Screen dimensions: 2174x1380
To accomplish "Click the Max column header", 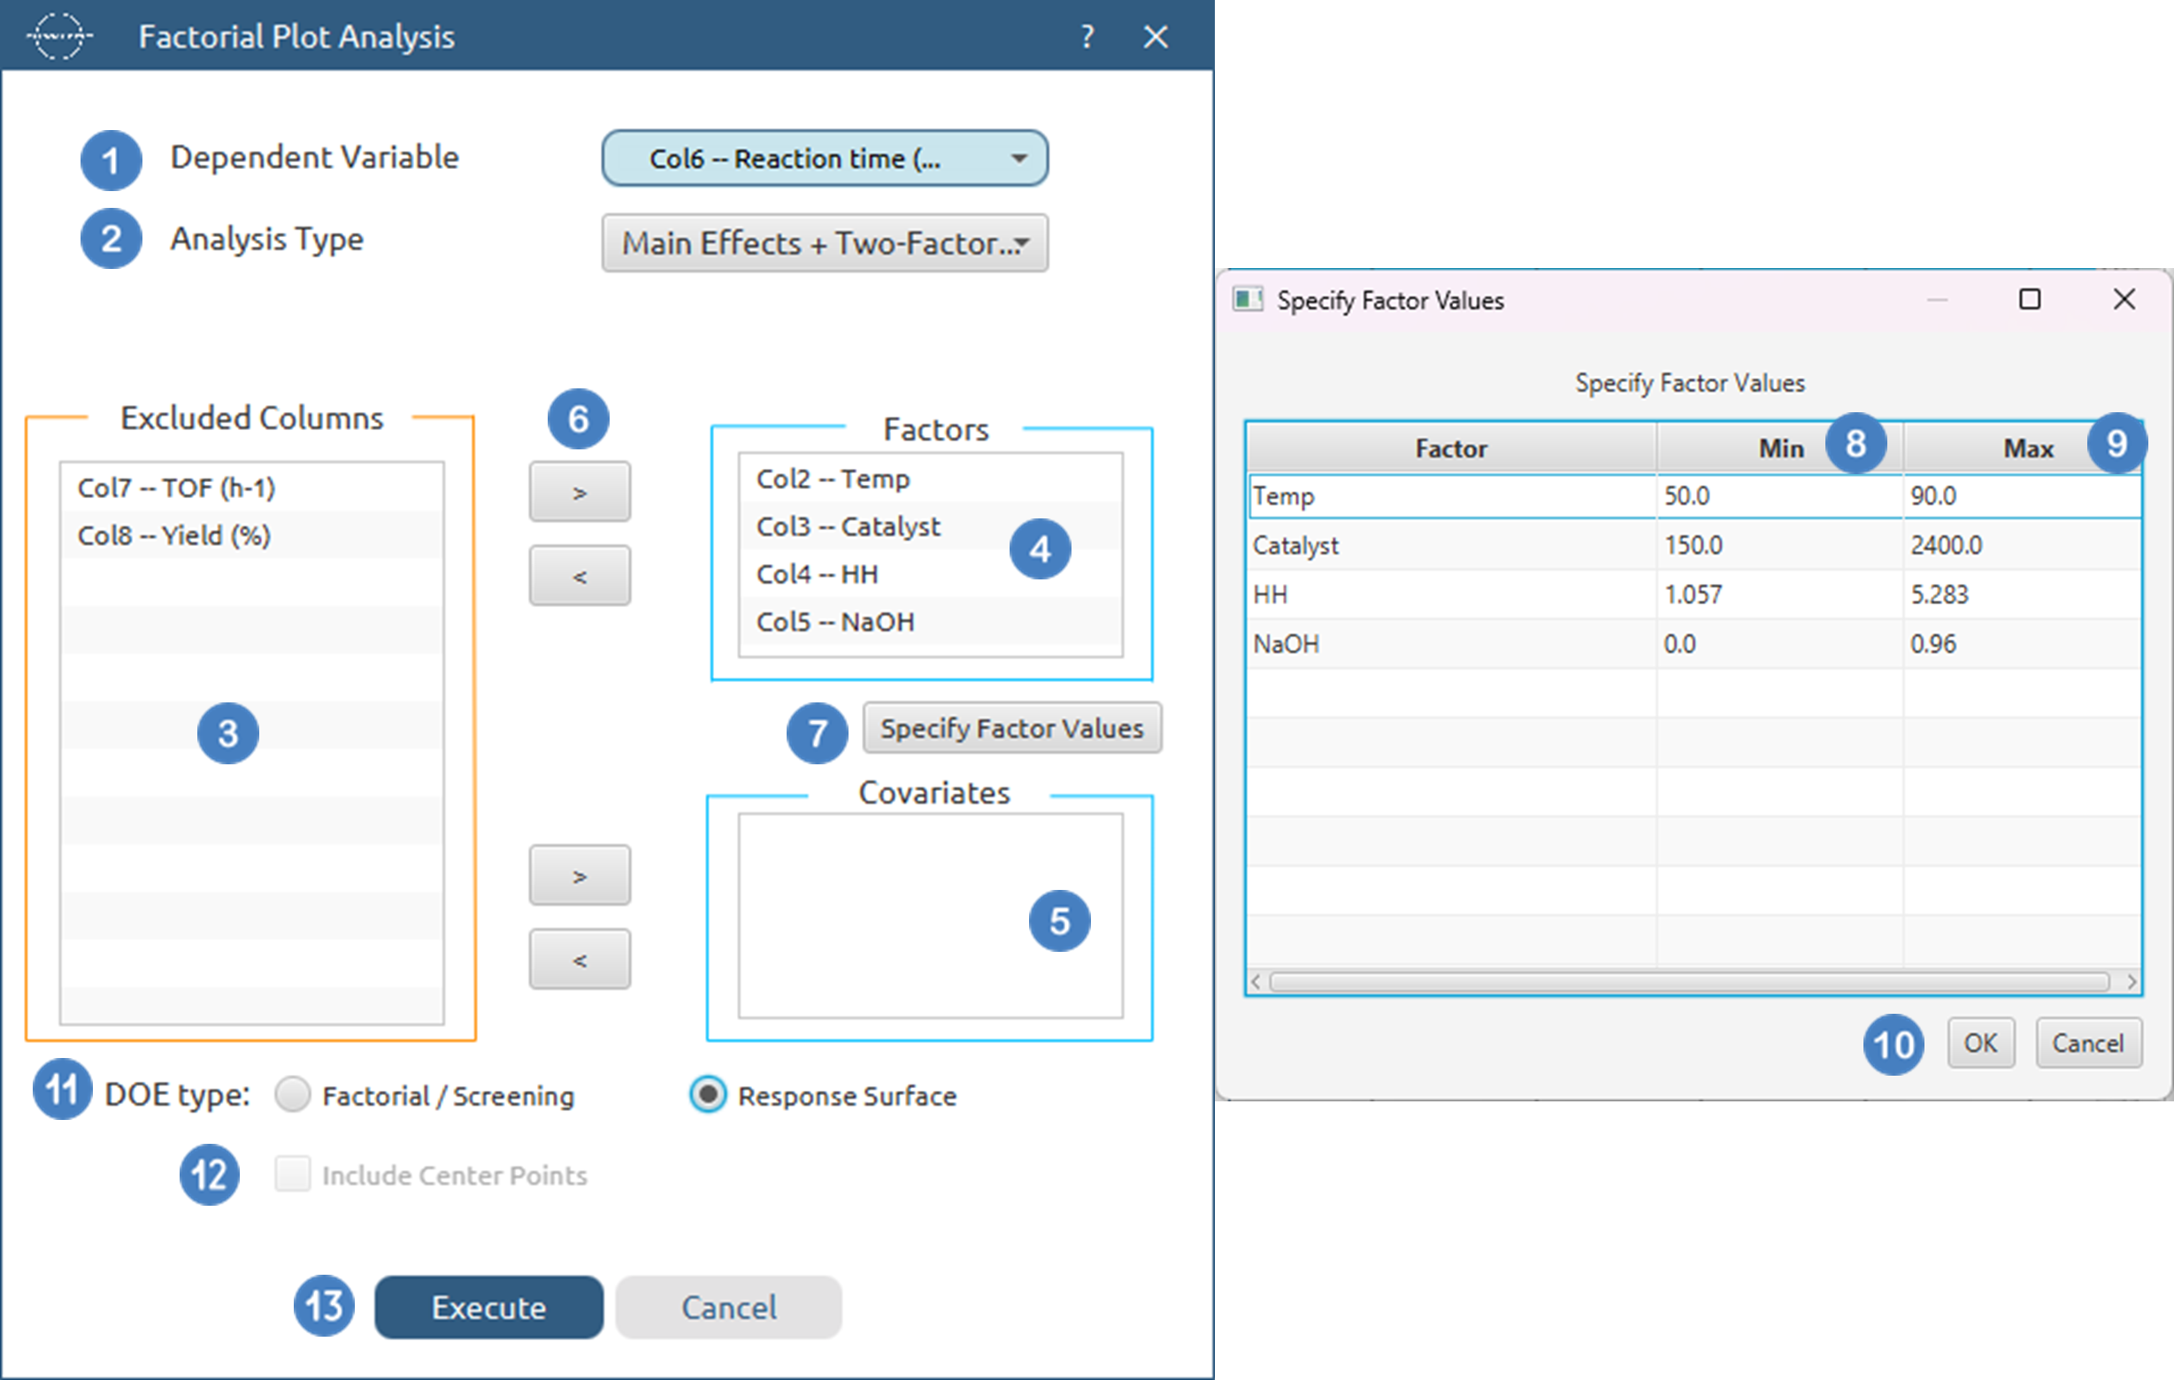I will (x=2027, y=448).
